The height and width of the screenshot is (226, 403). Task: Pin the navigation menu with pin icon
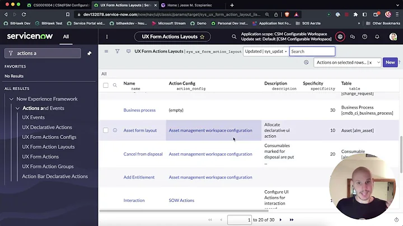tap(89, 53)
